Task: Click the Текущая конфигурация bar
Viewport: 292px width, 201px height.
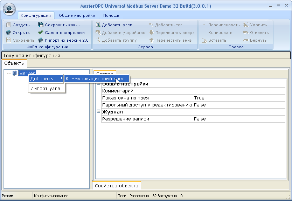Action: (x=146, y=56)
